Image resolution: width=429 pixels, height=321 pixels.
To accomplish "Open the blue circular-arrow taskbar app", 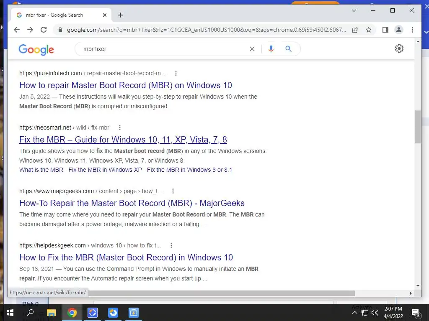I will (x=92, y=313).
